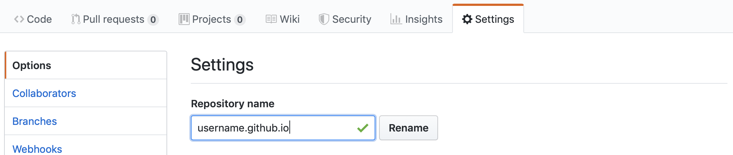733x155 pixels.
Task: Click the Settings gear icon
Action: pyautogui.click(x=467, y=19)
